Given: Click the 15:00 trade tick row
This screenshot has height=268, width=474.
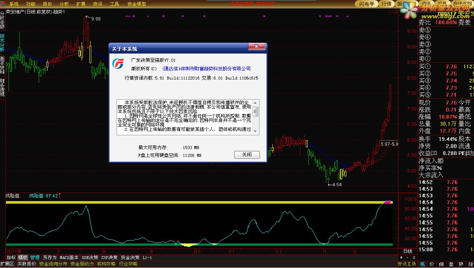Looking at the screenshot, I should coord(446,250).
